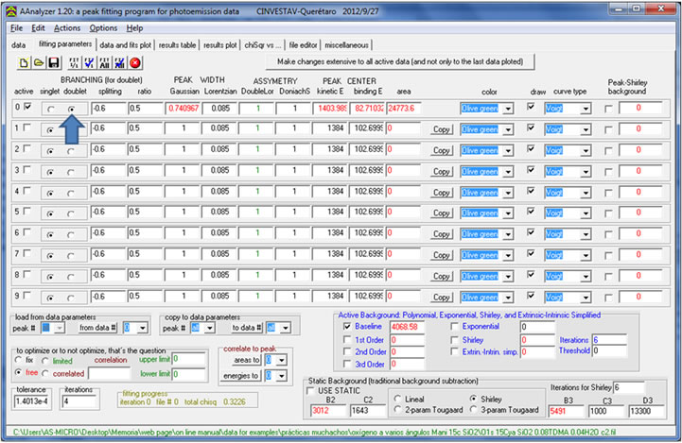Viewport: 682px width, 443px height.
Task: Click the Copy button in peak 1 row
Action: 442,128
